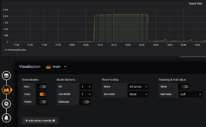Image resolution: width=206 pixels, height=127 pixels.
Task: Expand the Hover tooltip Mode dropdown
Action: click(138, 87)
